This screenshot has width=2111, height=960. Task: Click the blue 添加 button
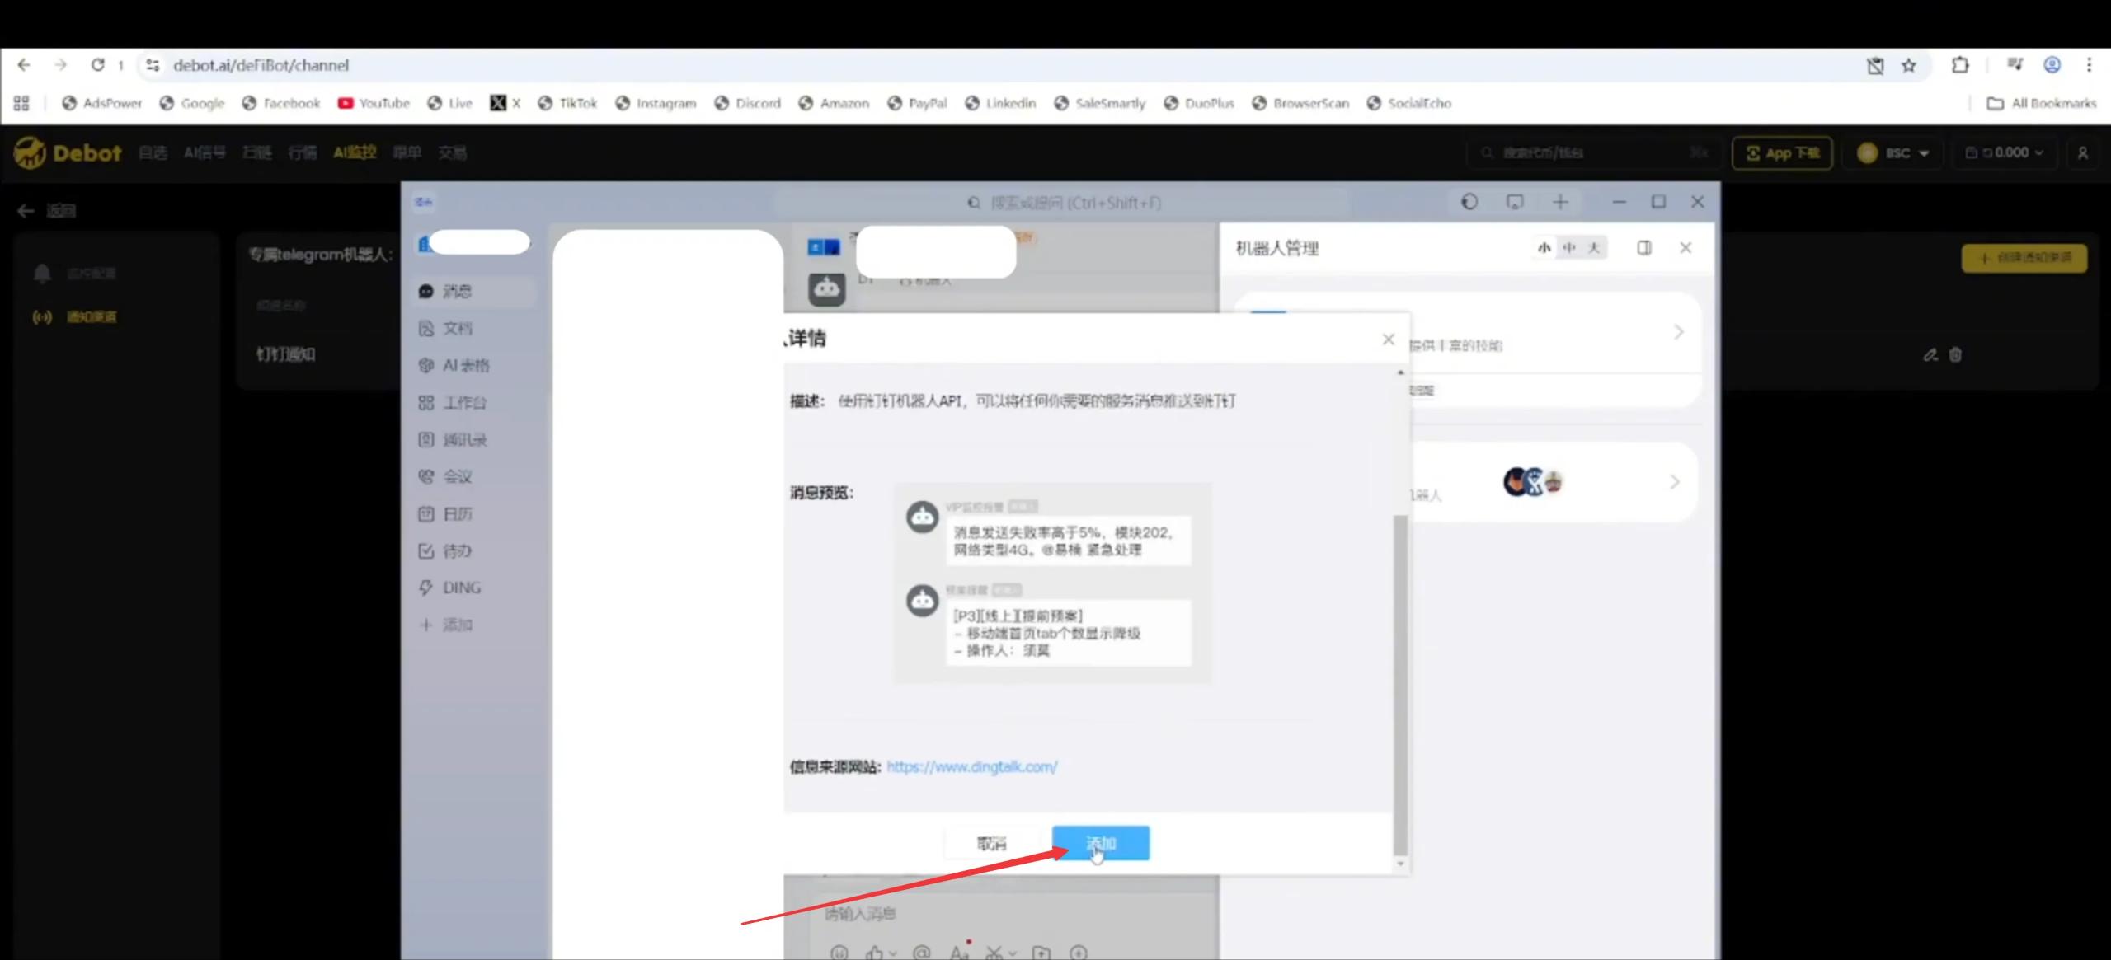[x=1100, y=843]
